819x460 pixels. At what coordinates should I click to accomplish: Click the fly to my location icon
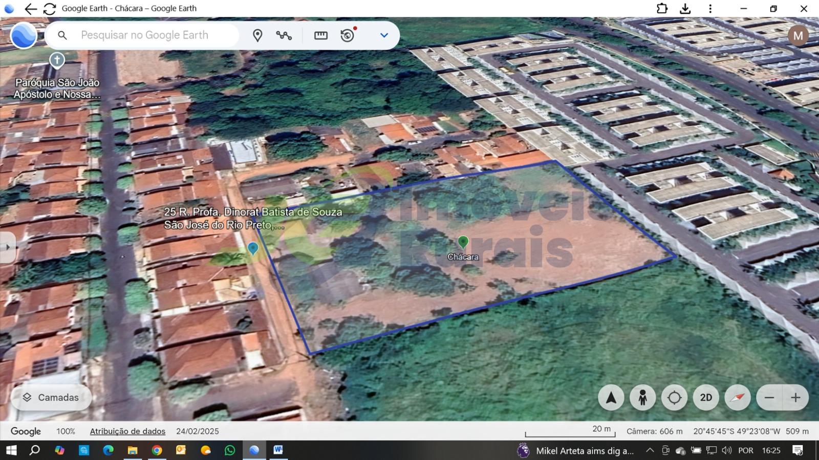coord(674,398)
